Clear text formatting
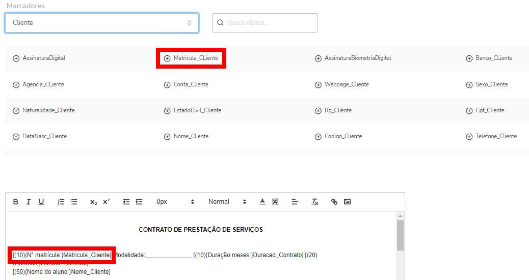The height and width of the screenshot is (280, 529). 315,202
